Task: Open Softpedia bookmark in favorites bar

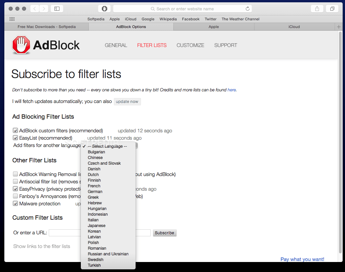Action: pos(96,19)
